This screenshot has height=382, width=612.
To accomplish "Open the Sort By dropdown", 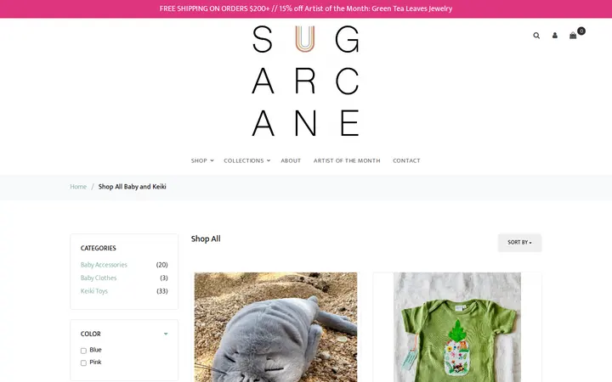I will pyautogui.click(x=519, y=243).
